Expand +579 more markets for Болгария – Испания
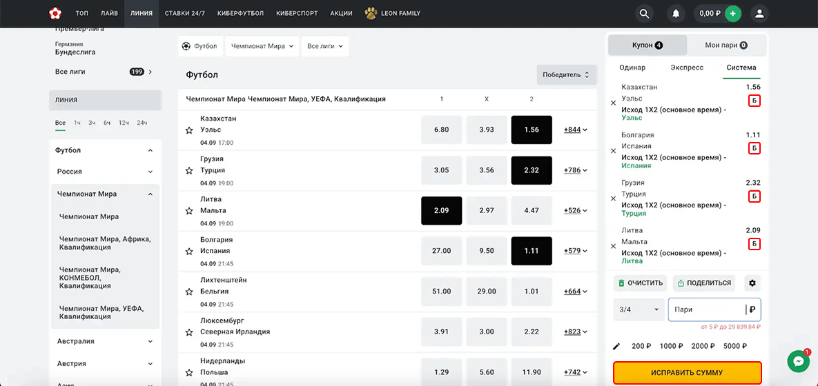Screen dimensions: 818x386 pos(576,251)
